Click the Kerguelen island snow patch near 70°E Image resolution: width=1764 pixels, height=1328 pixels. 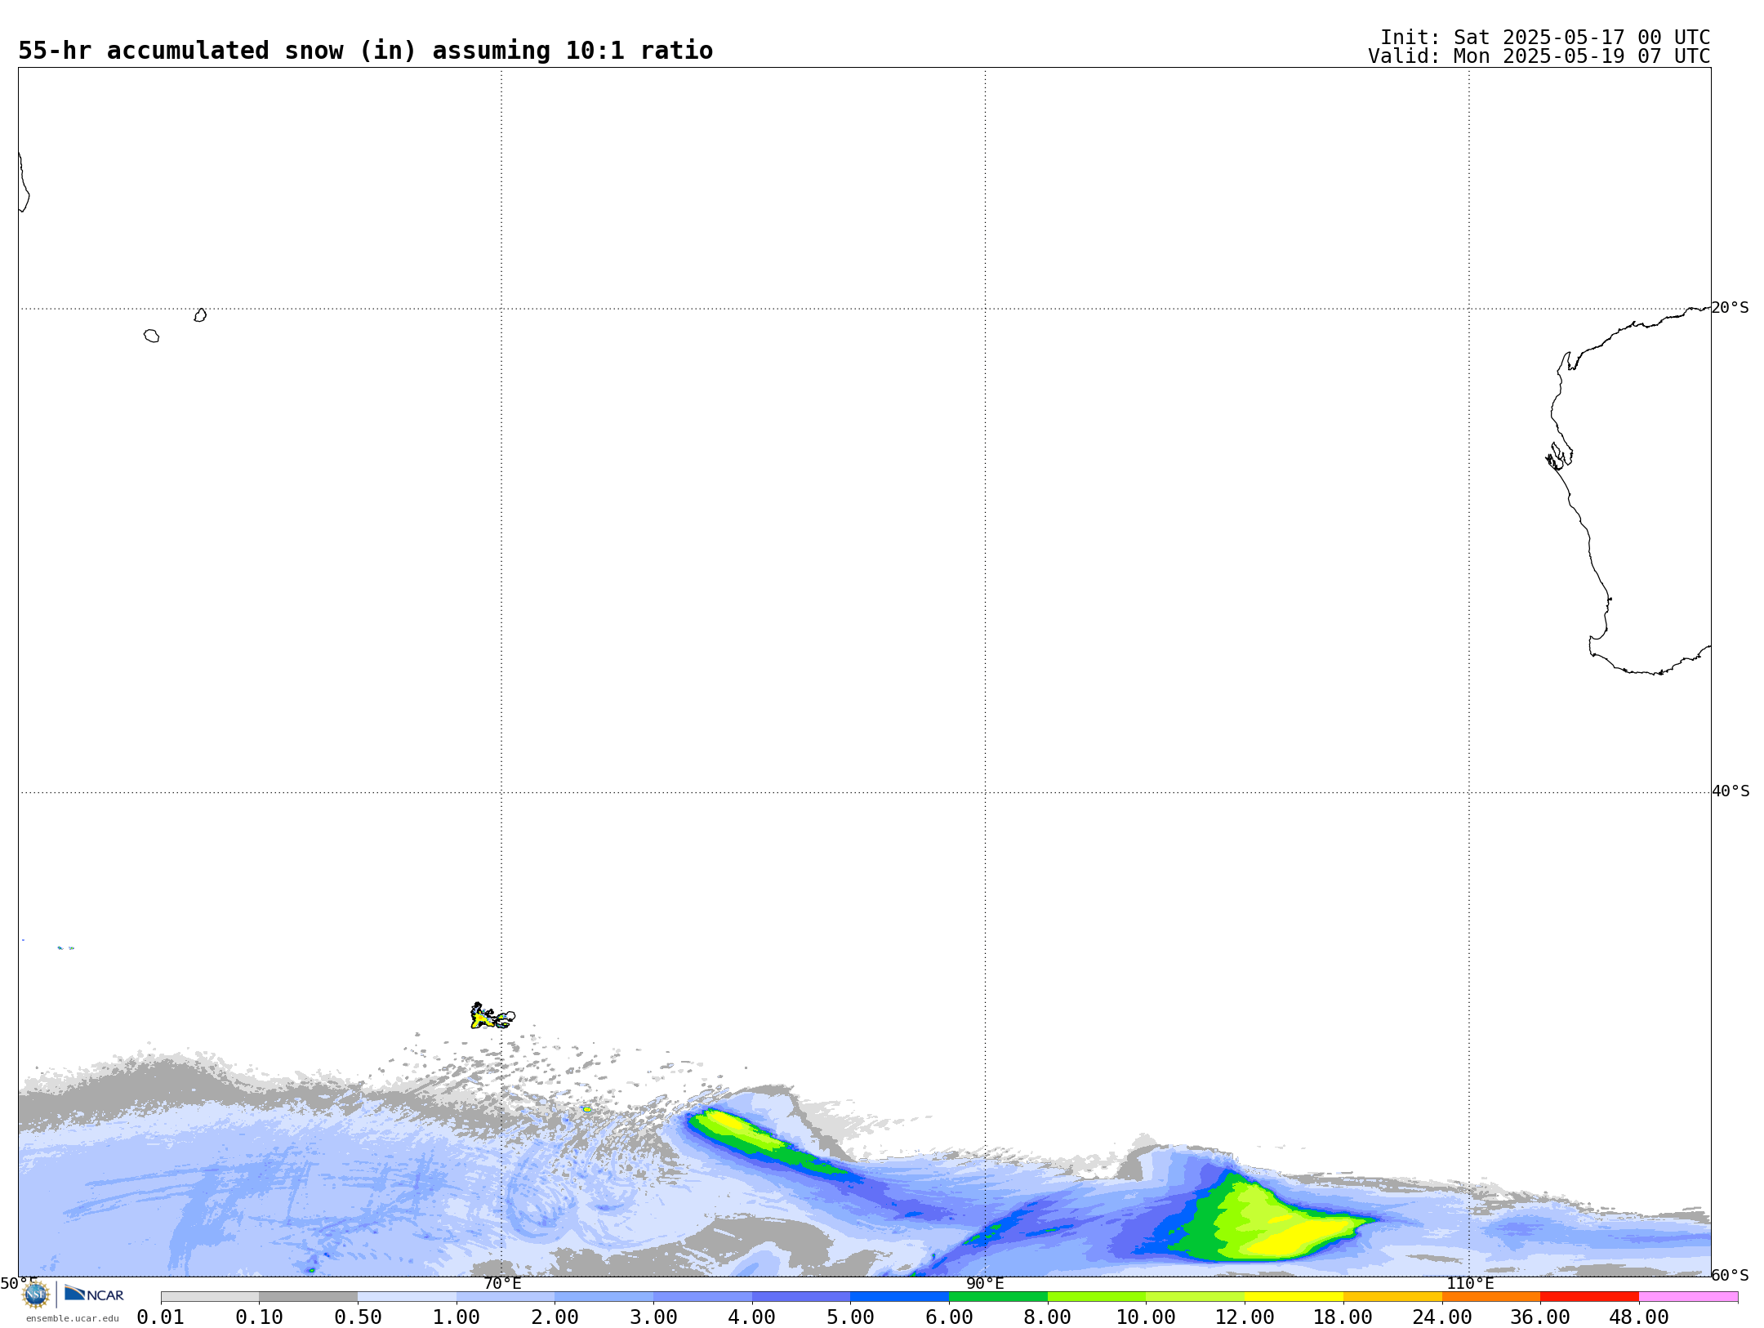tap(492, 1017)
